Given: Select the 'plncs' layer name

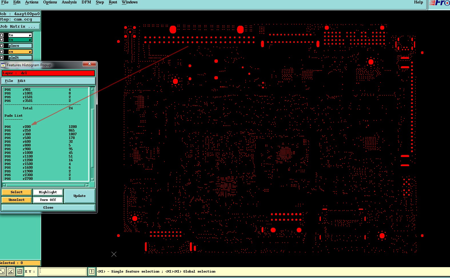Looking at the screenshot, I should coord(20,46).
